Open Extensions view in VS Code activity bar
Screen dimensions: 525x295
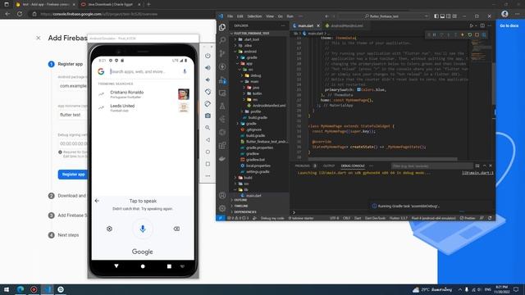coord(222,146)
